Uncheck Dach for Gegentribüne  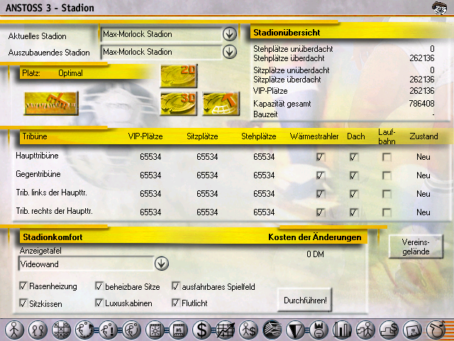(354, 175)
